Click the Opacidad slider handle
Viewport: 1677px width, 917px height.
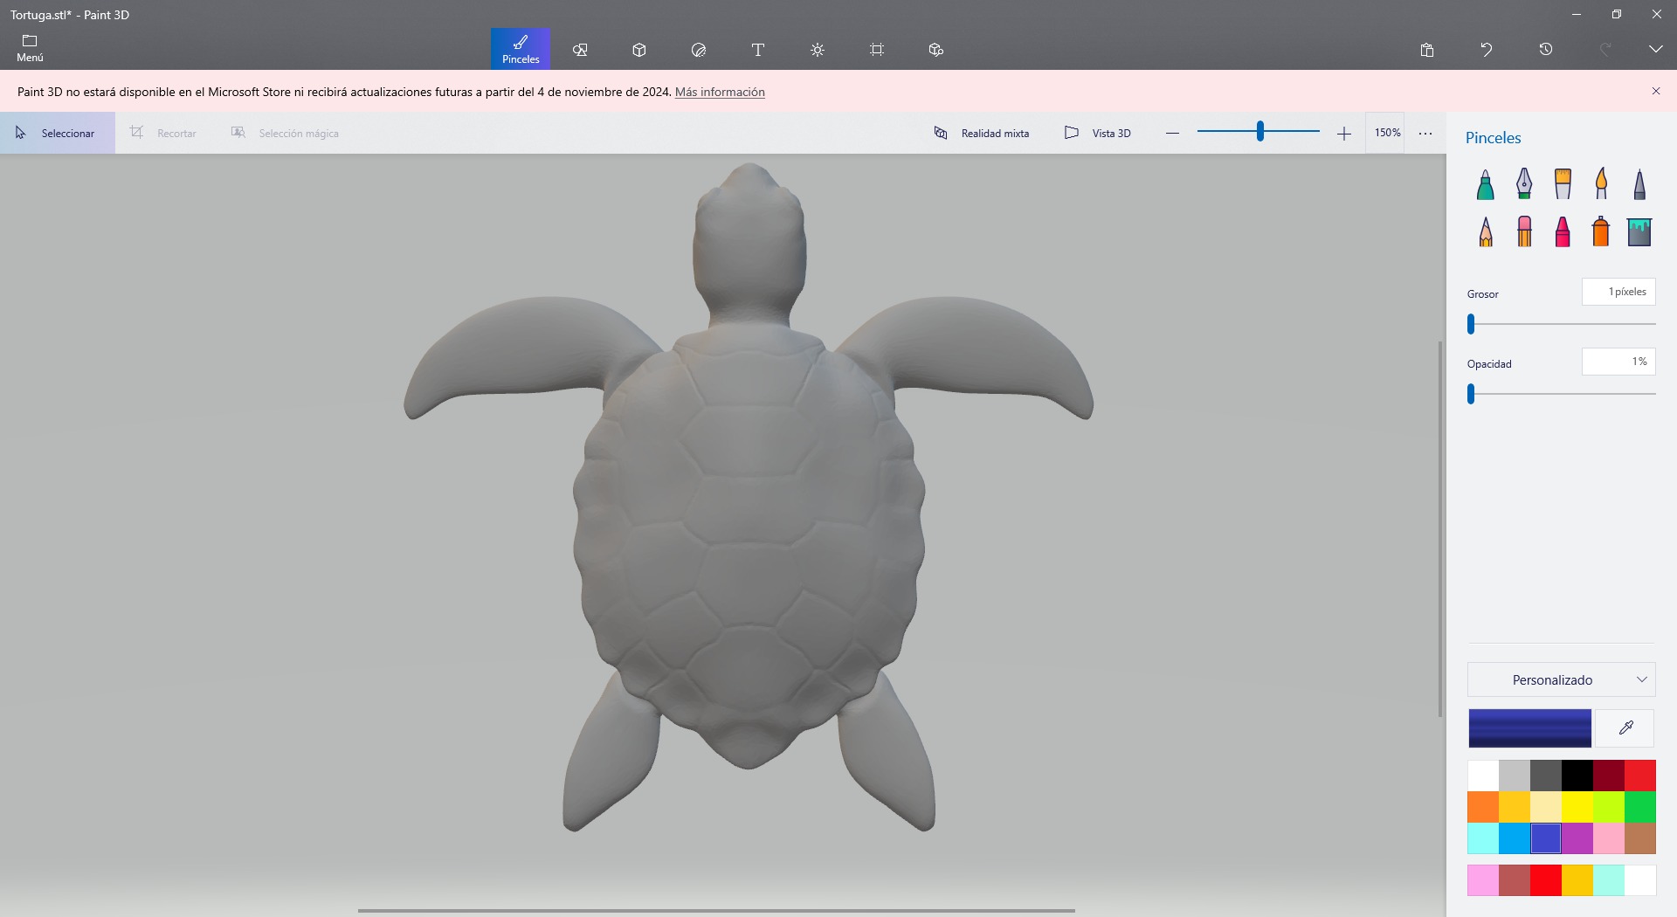coord(1471,394)
